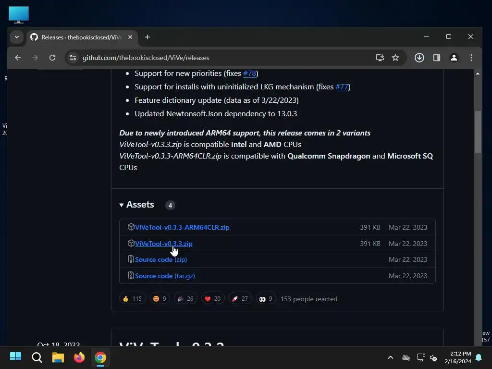Click the Assets count badge '4'
The width and height of the screenshot is (492, 369).
(x=170, y=205)
